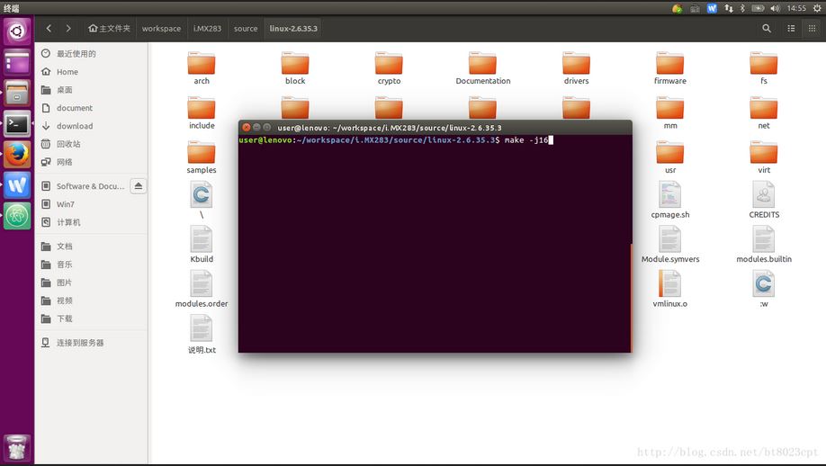Open the arch folder
The height and width of the screenshot is (466, 826).
pos(202,68)
